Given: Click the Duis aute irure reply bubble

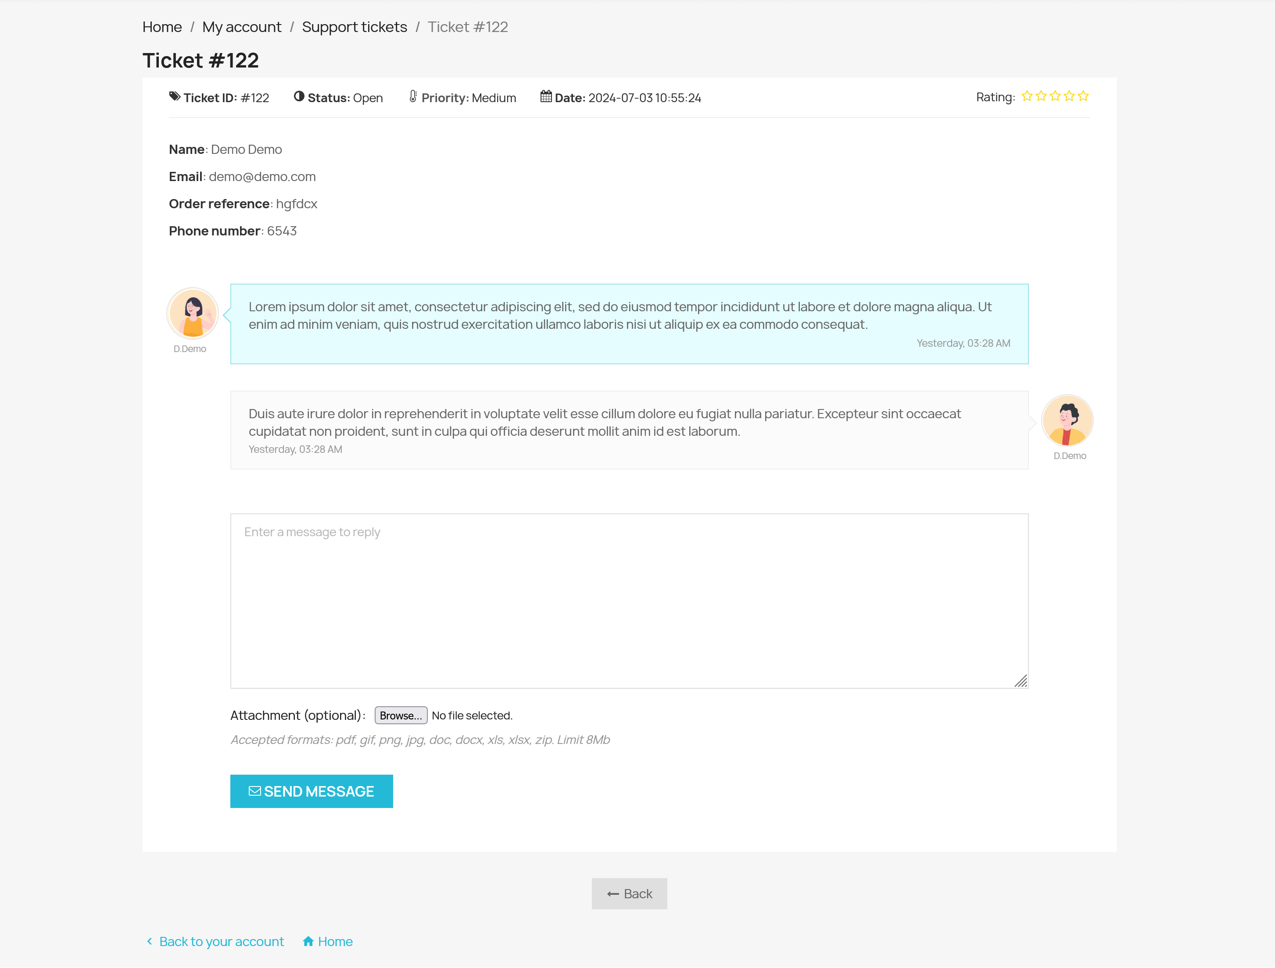Looking at the screenshot, I should click(x=629, y=431).
